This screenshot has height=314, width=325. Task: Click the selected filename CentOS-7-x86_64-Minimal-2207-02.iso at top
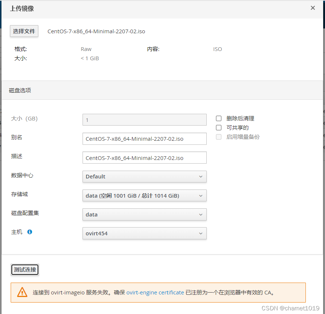pyautogui.click(x=96, y=31)
